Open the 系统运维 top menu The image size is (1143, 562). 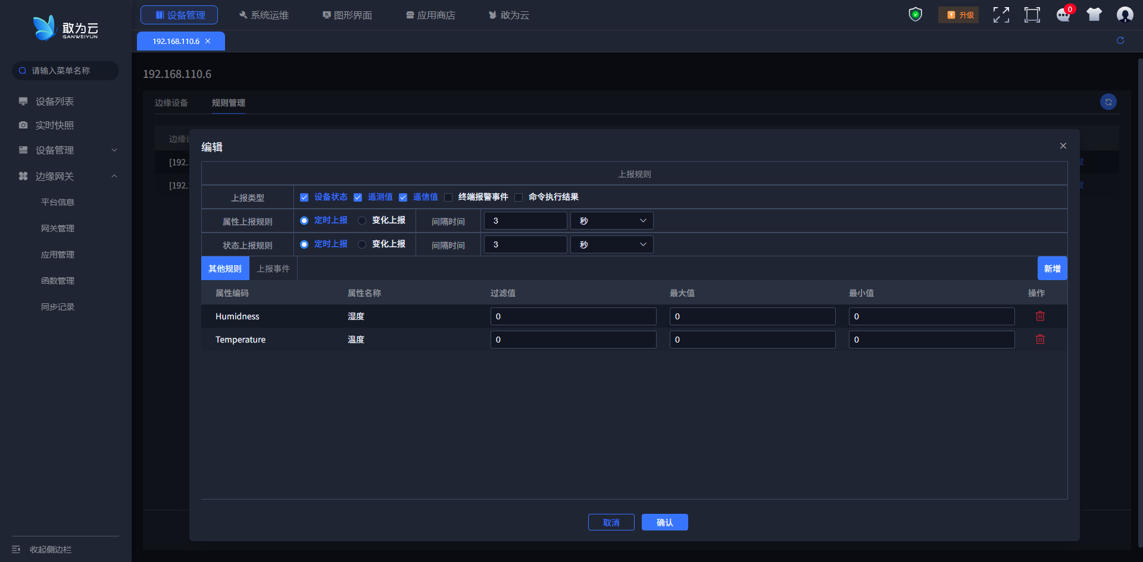click(x=264, y=15)
